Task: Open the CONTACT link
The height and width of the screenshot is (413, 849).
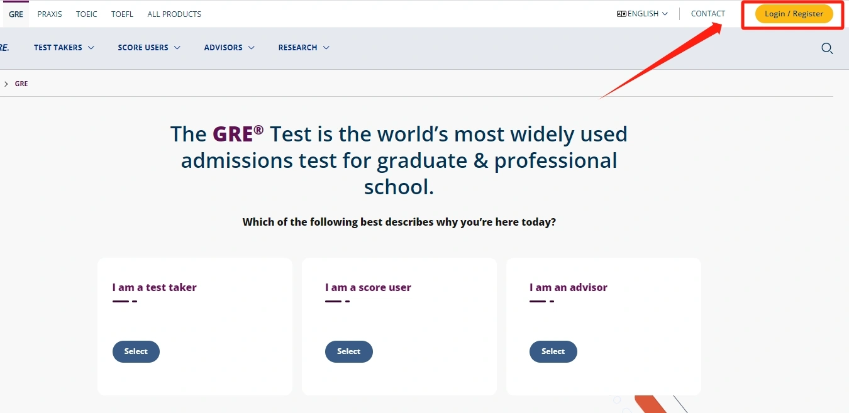Action: pyautogui.click(x=708, y=14)
